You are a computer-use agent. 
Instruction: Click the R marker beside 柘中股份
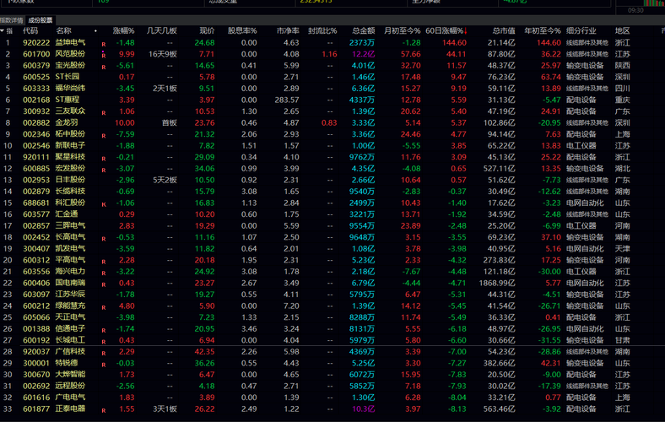pyautogui.click(x=104, y=136)
